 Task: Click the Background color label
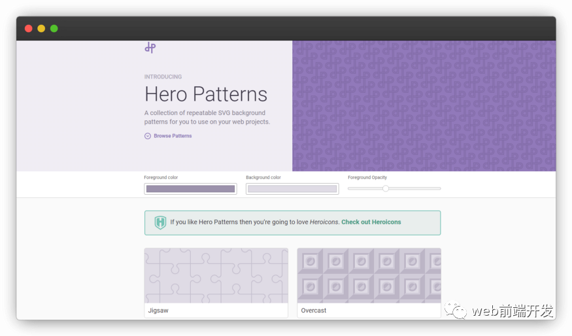[263, 177]
